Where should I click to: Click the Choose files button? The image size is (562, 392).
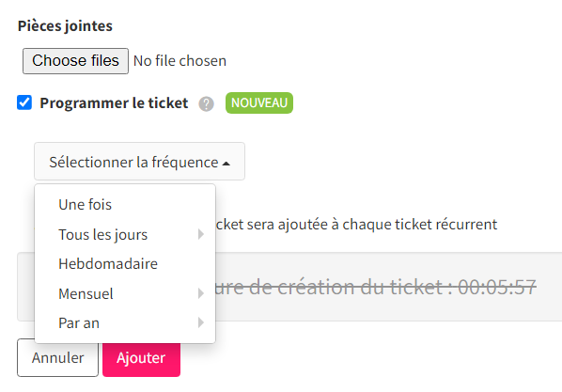tap(75, 61)
